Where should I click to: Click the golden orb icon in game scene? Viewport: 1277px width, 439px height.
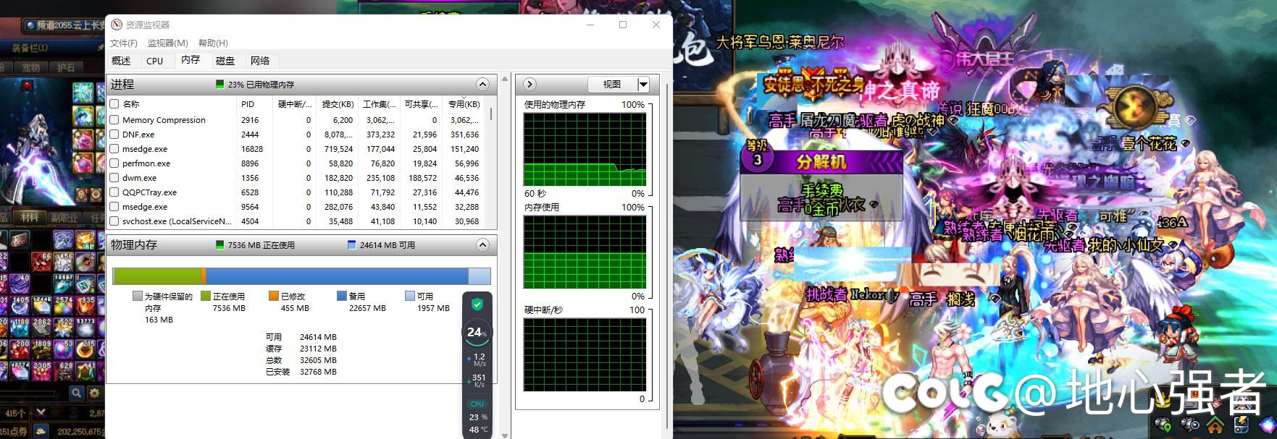pos(1134,107)
